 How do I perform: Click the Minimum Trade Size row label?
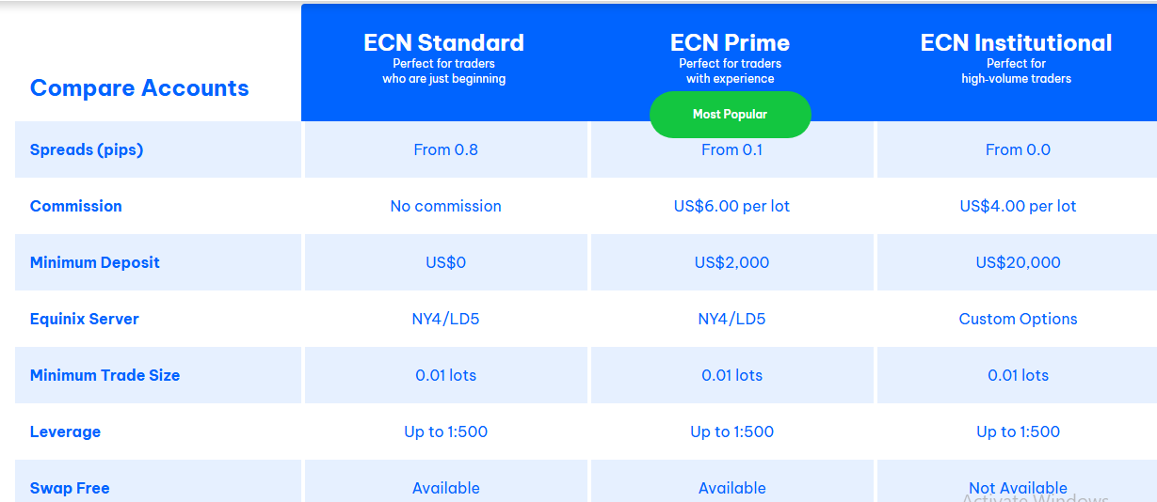104,375
